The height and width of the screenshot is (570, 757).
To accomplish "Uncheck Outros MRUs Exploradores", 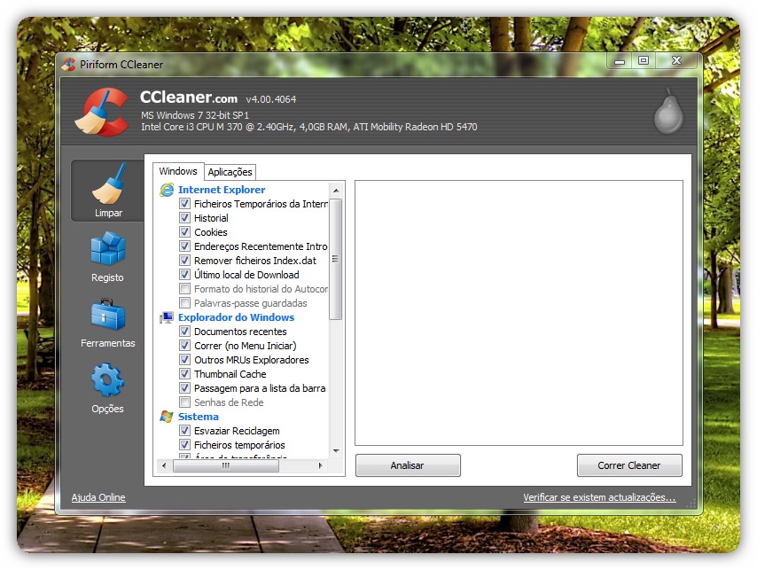I will pos(184,360).
